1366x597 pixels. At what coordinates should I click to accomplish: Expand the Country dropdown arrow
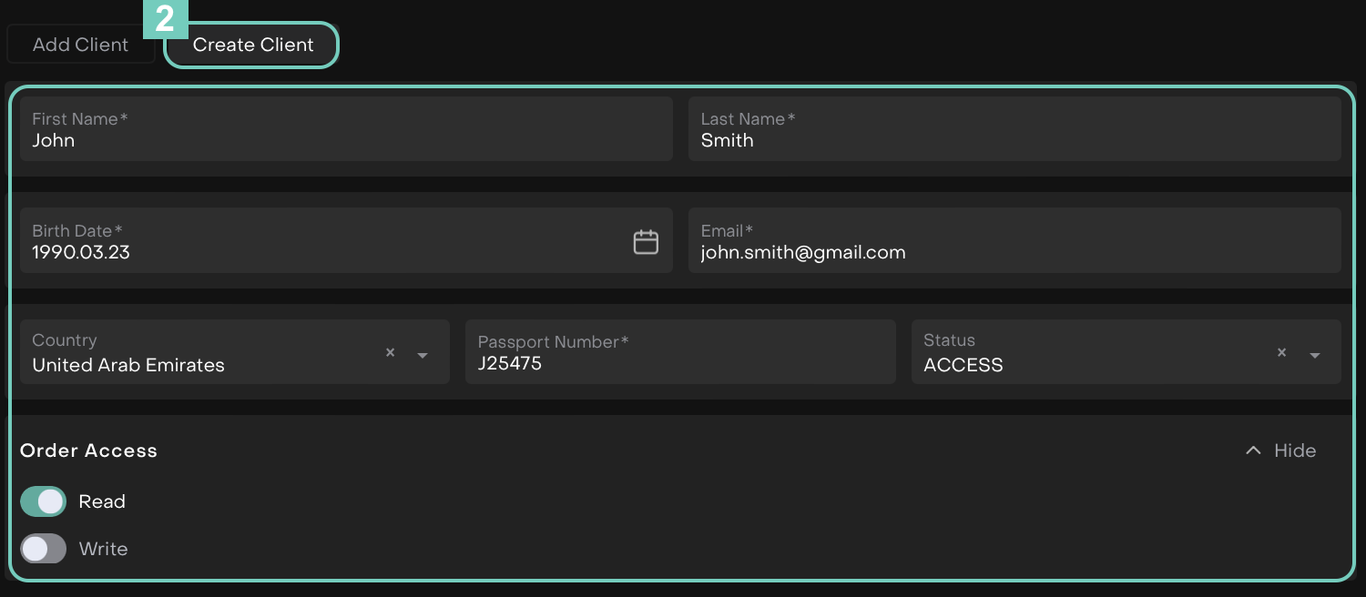[423, 355]
